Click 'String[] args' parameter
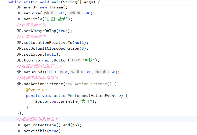The width and height of the screenshot is (197, 135). [x=78, y=2]
